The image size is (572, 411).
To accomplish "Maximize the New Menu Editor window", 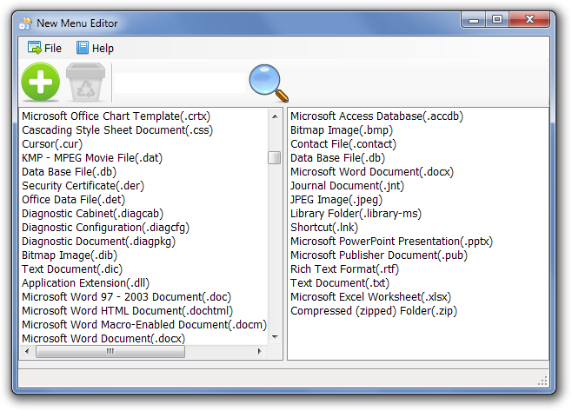I will [497, 20].
